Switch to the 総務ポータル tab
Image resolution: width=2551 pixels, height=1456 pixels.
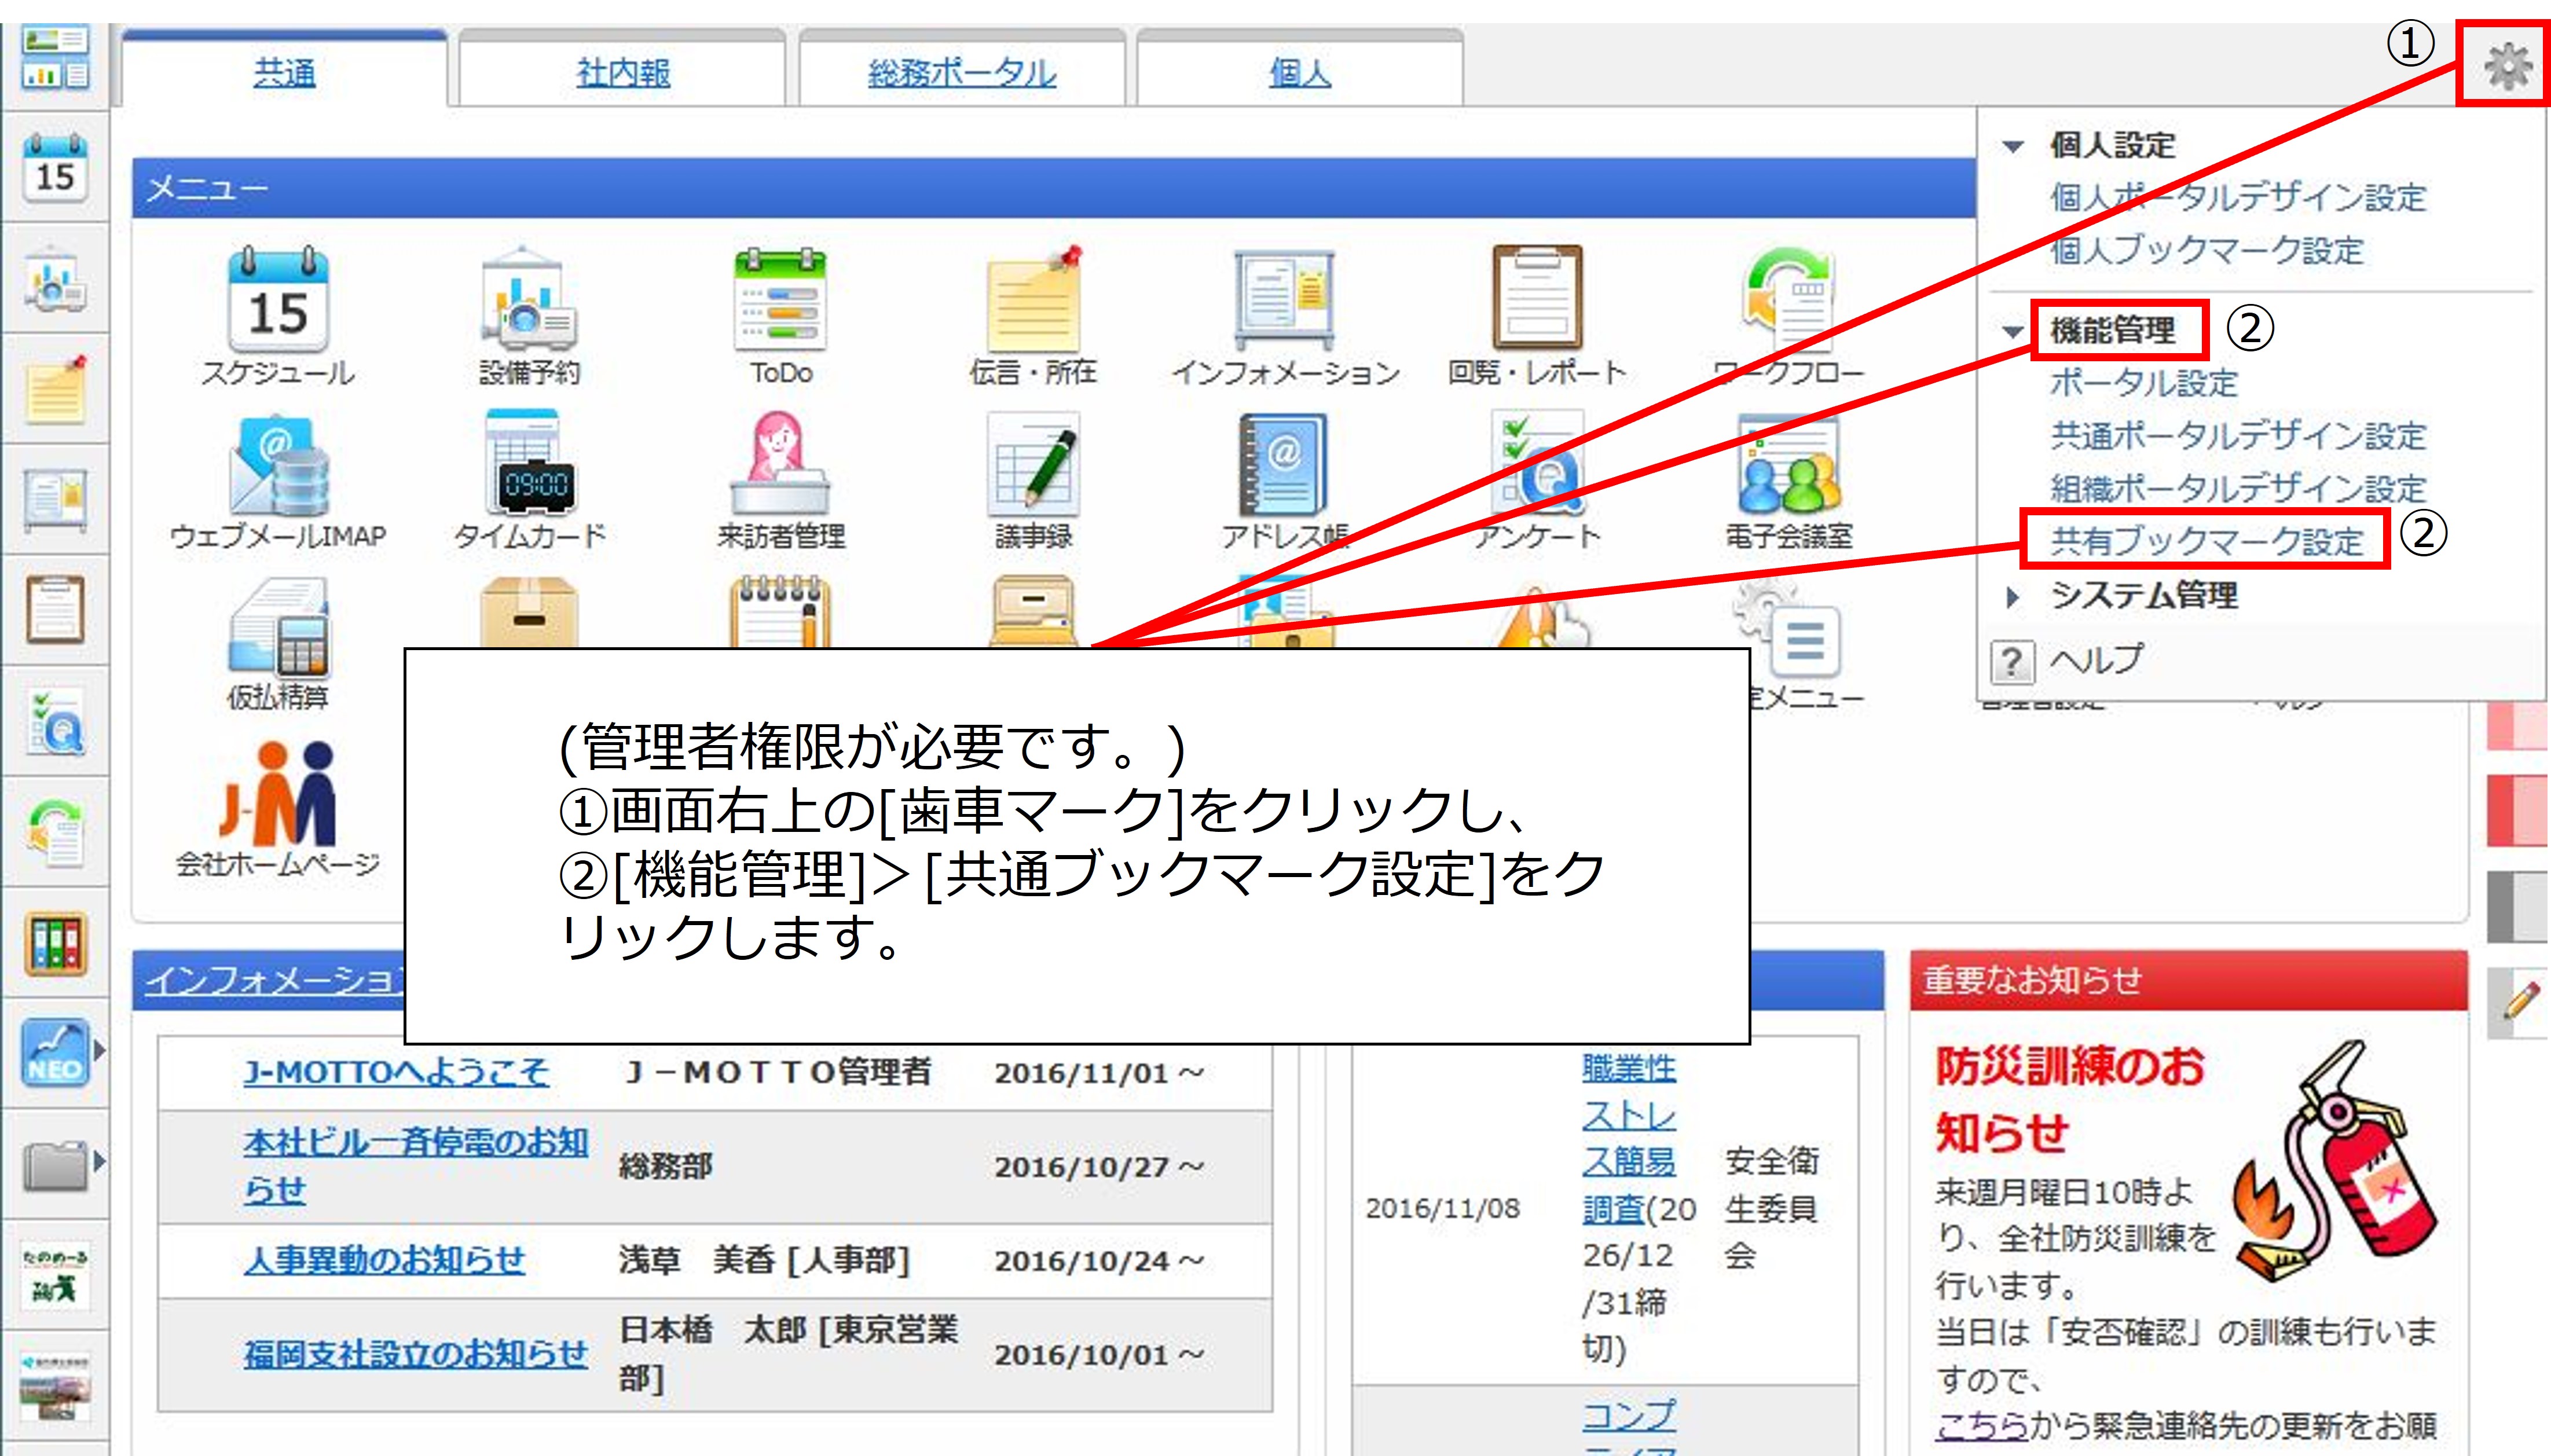[961, 73]
